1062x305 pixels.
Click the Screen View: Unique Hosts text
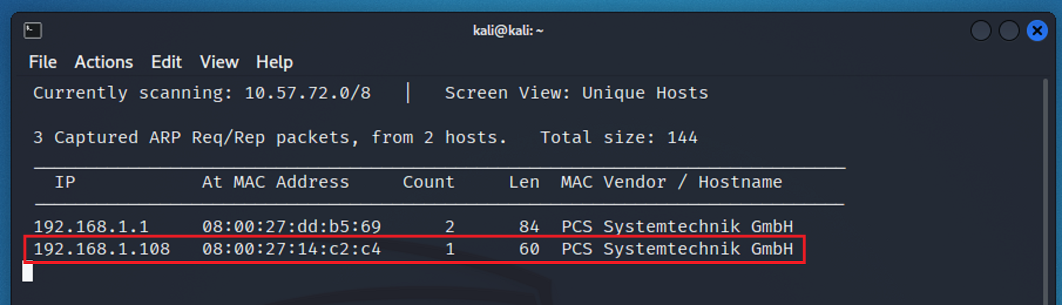click(576, 93)
